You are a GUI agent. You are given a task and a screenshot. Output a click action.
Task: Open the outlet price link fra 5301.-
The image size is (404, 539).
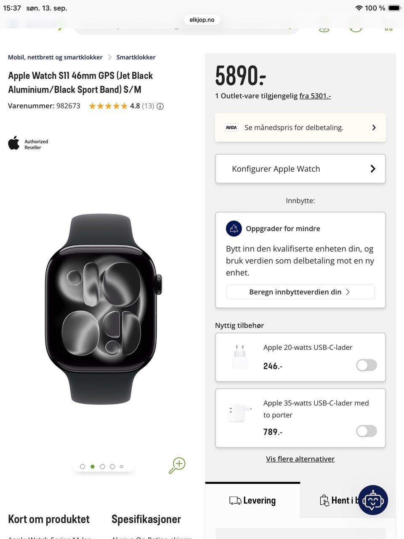(x=315, y=96)
